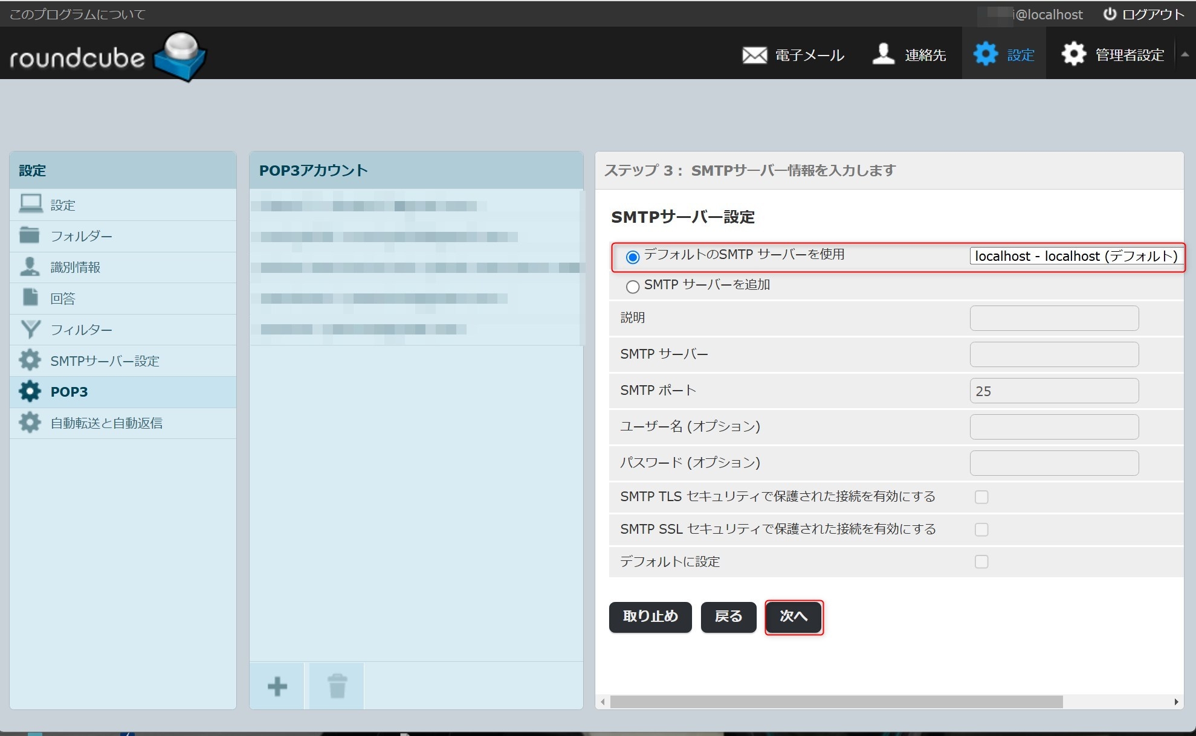The width and height of the screenshot is (1196, 736).
Task: Open the localhost default SMTP server dropdown
Action: pos(1075,256)
